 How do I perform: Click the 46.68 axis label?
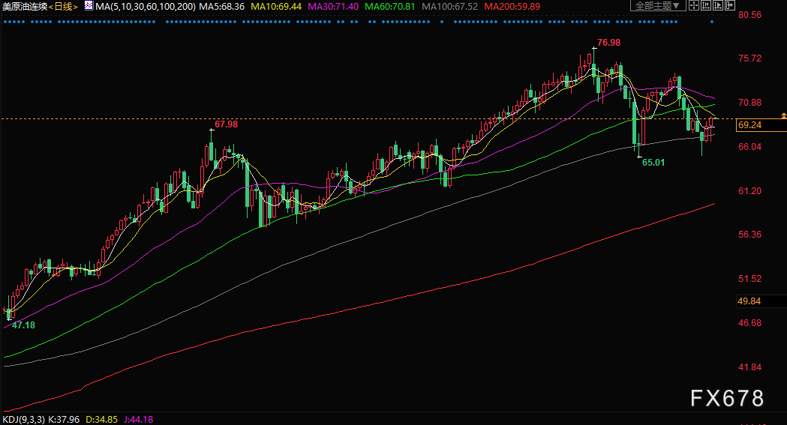(749, 323)
